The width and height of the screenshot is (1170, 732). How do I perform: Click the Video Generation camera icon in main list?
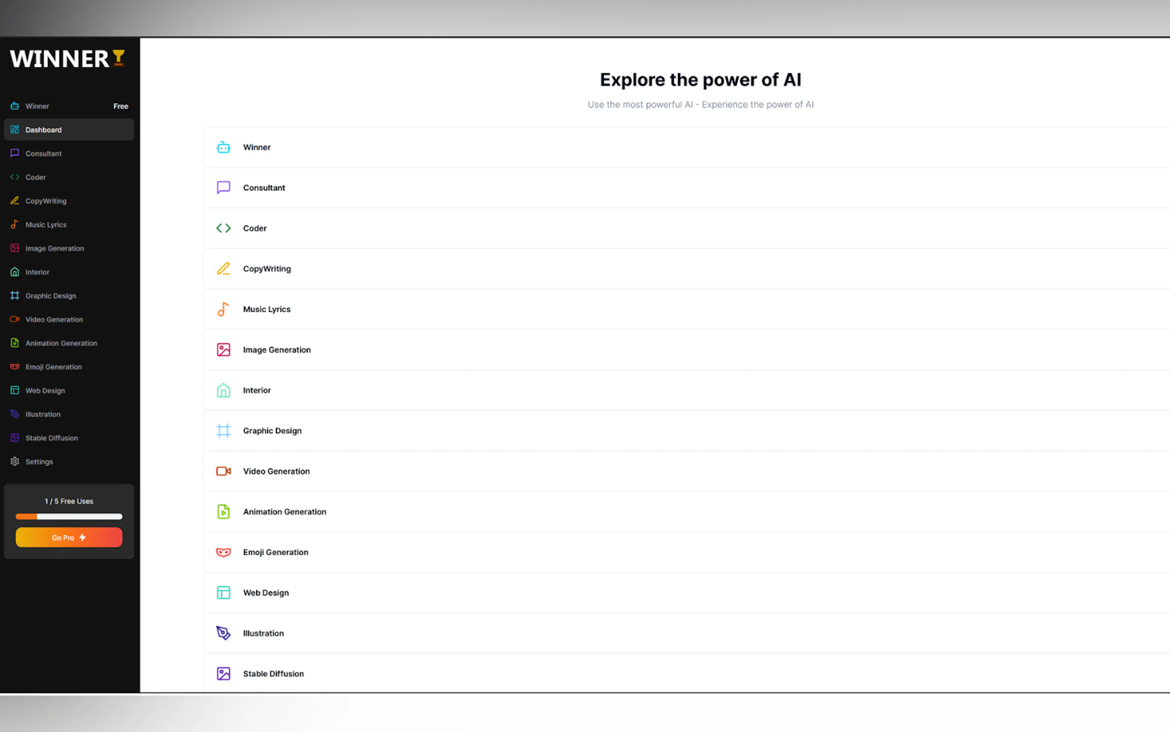[223, 471]
